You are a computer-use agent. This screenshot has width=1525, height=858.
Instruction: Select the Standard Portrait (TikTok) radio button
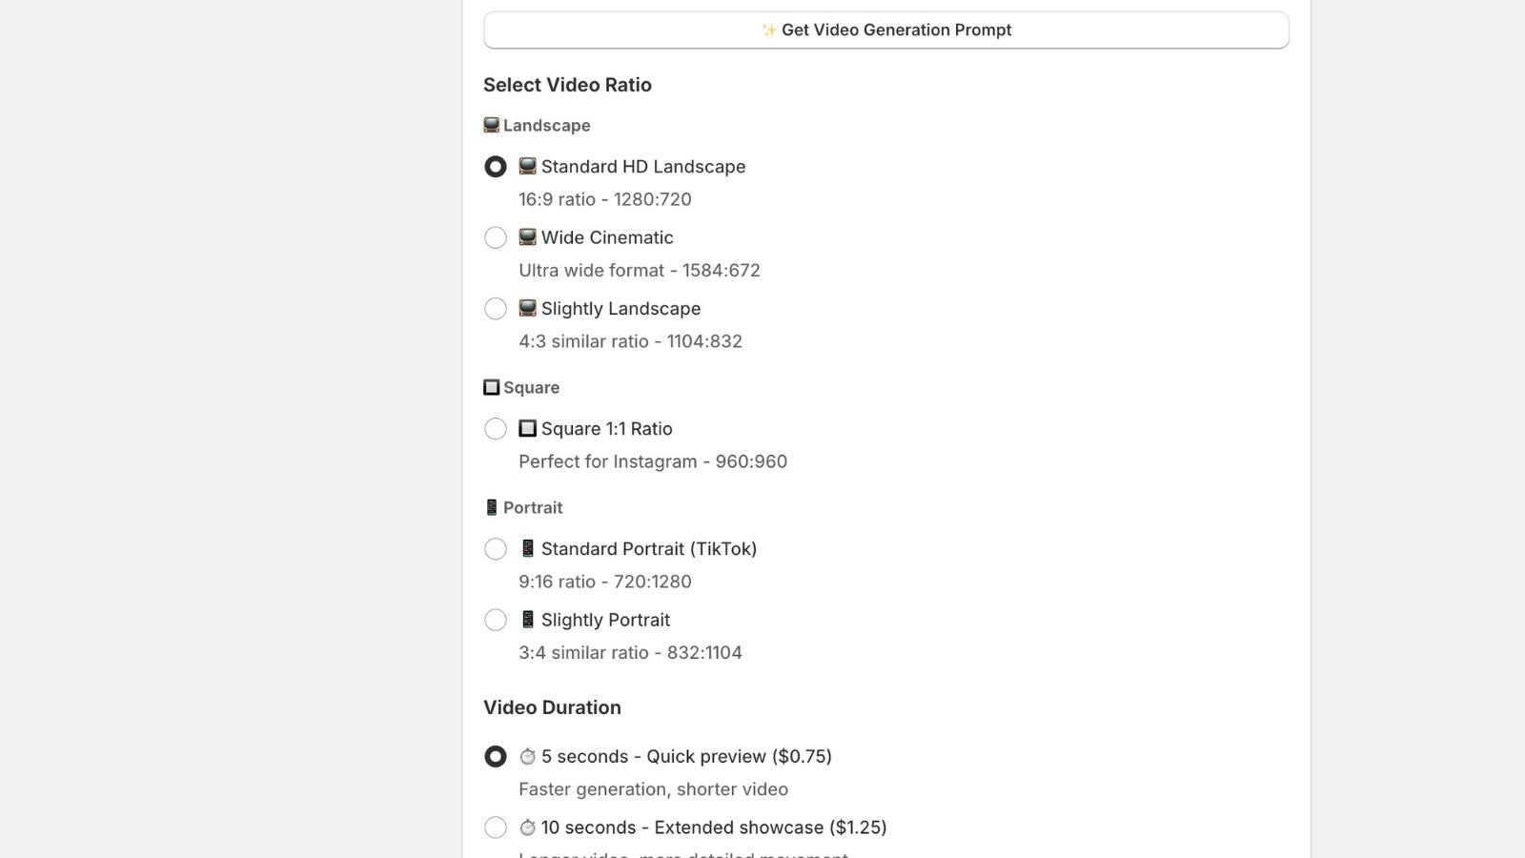(x=496, y=549)
